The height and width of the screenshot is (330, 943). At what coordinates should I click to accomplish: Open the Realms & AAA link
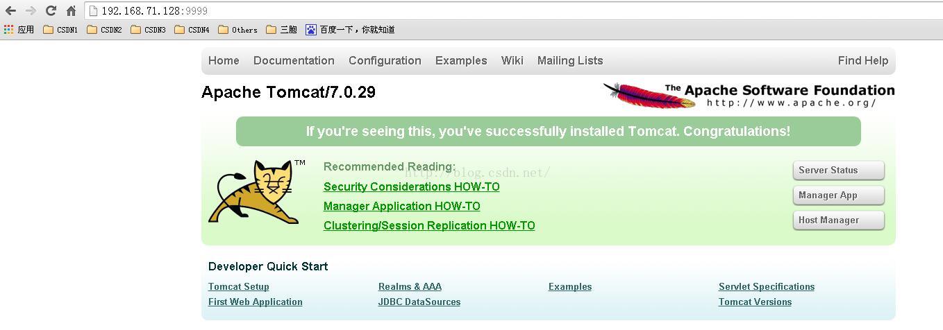coord(410,286)
